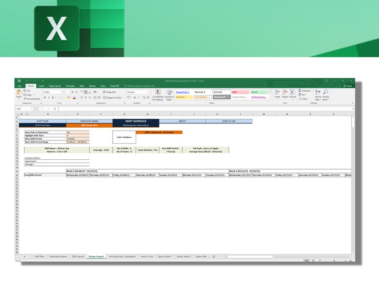
Task: Click Tell me what you want to do
Action: click(140, 86)
